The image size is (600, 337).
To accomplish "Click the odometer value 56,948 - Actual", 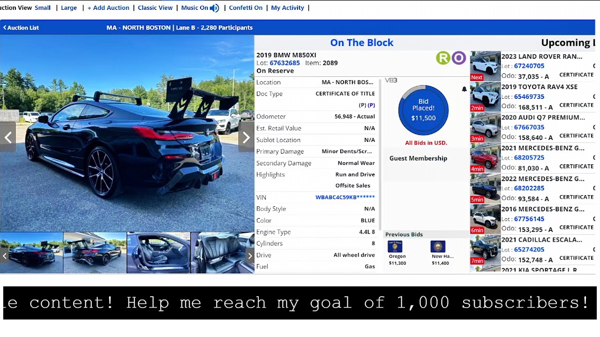I will [x=355, y=117].
